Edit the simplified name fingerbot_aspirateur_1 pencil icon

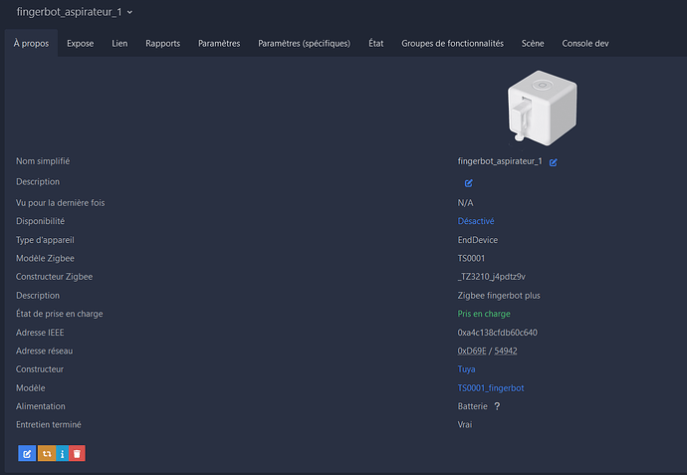[x=553, y=162]
